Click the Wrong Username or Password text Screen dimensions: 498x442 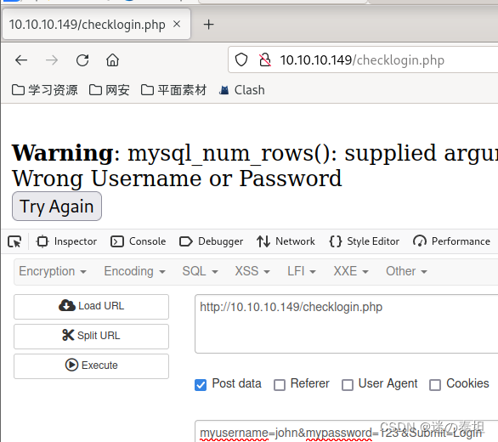(177, 178)
